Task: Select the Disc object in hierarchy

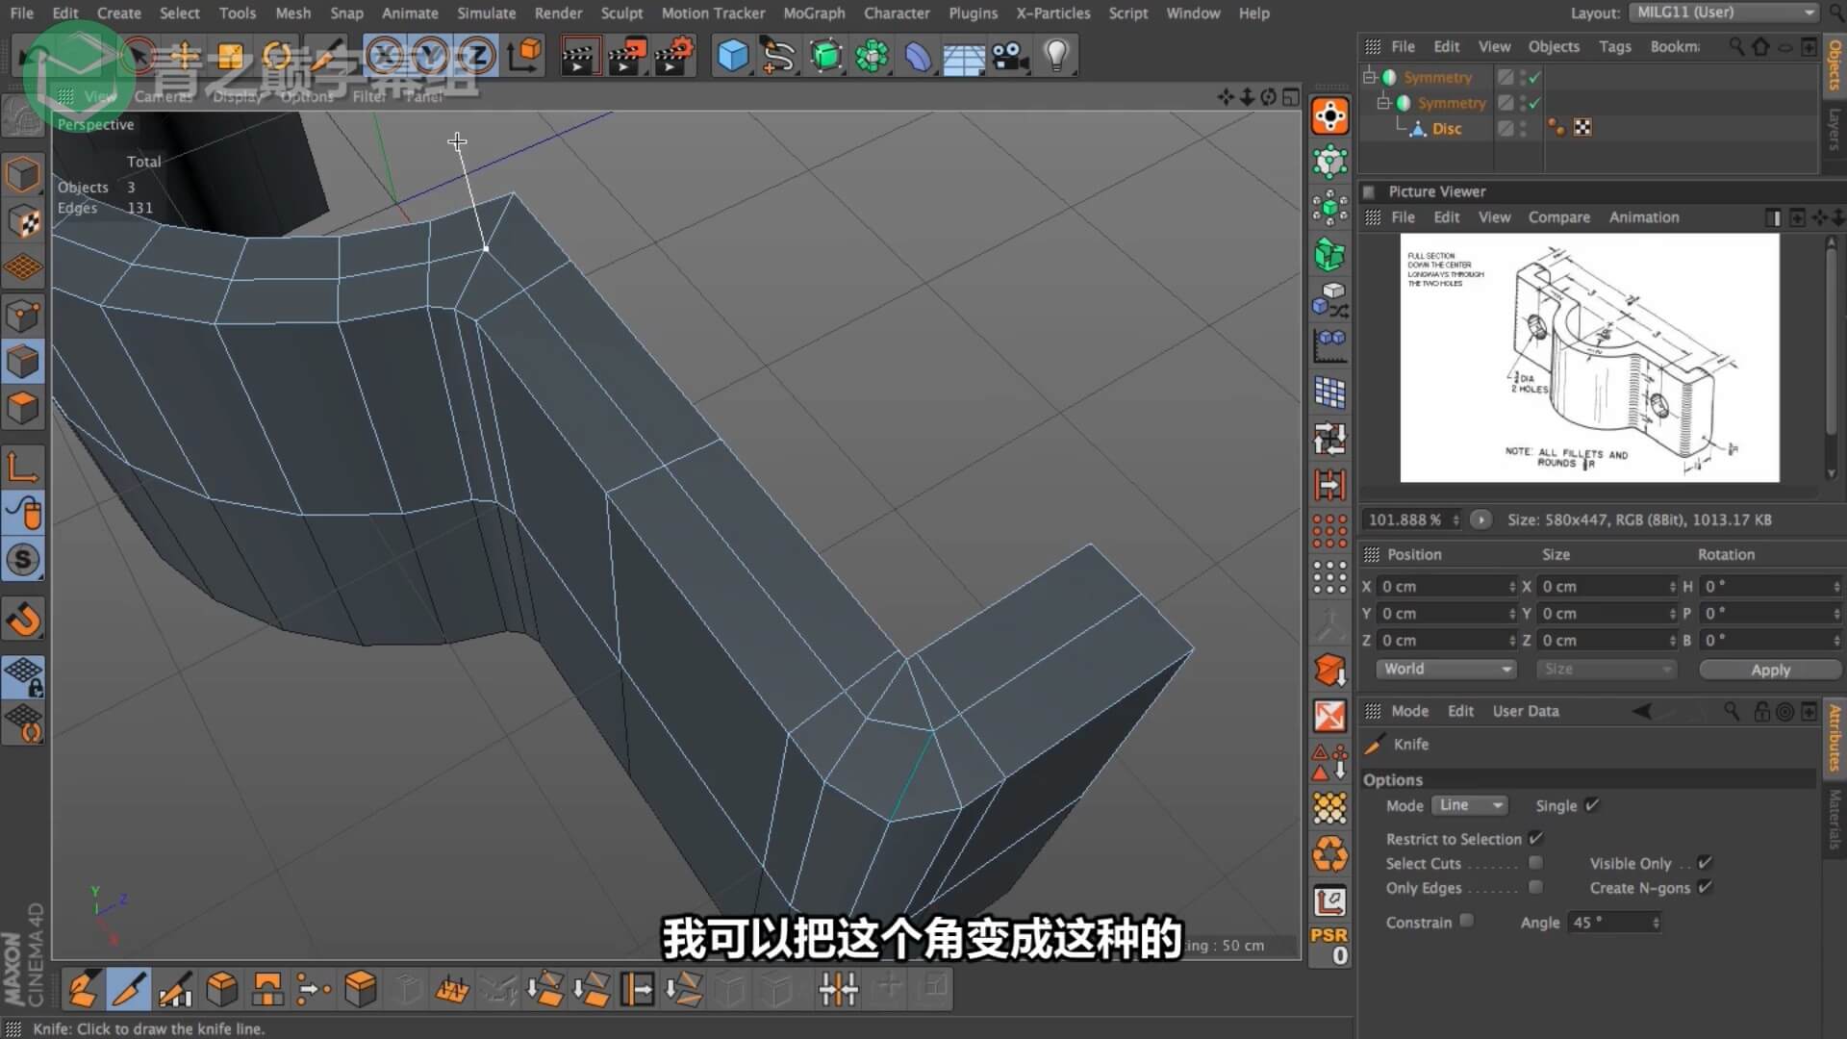Action: 1446,129
